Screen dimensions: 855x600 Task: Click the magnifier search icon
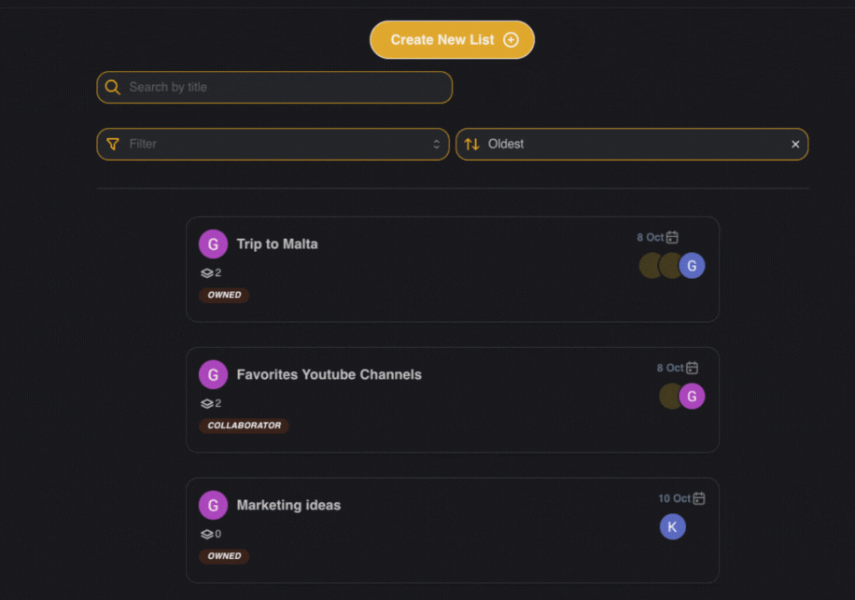click(x=112, y=87)
